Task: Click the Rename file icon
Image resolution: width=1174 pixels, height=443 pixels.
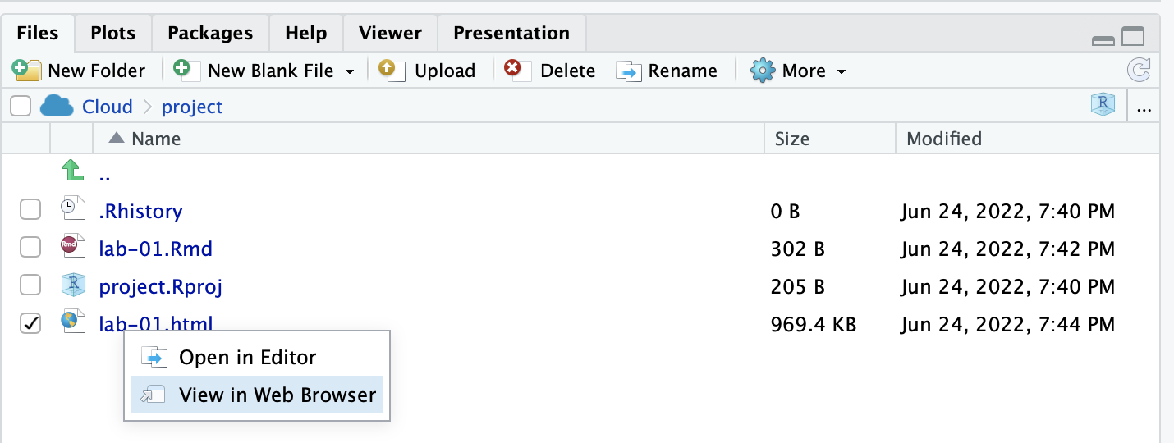Action: tap(628, 71)
